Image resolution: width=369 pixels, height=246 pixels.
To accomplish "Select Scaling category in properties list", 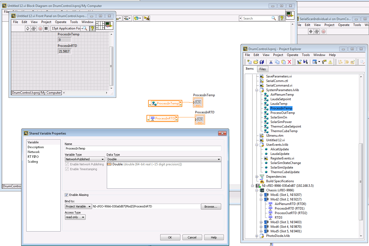I will tap(33, 162).
